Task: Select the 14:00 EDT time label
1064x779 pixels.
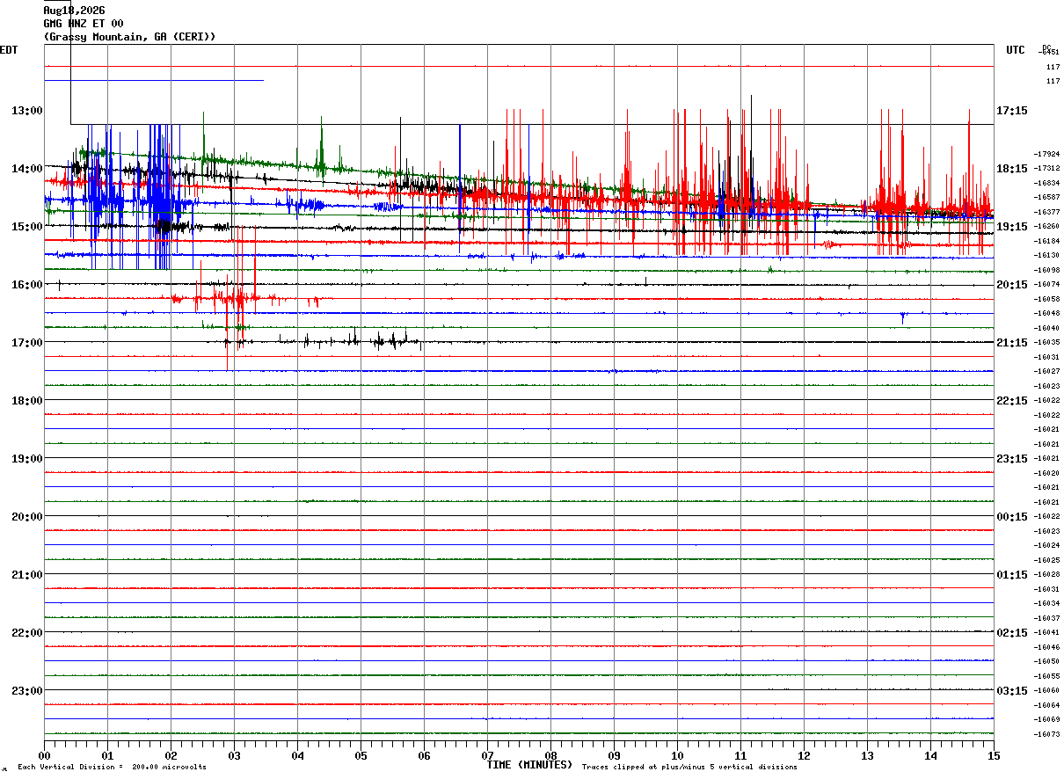Action: [x=27, y=169]
